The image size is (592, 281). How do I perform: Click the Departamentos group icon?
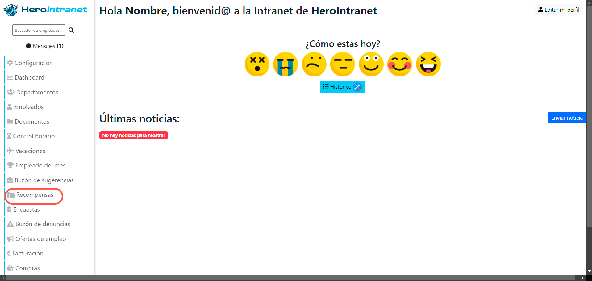[x=11, y=92]
